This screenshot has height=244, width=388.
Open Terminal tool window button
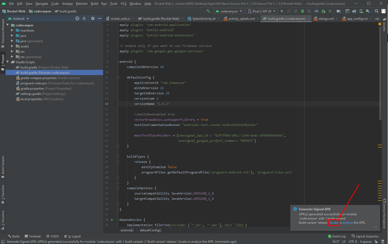(x=33, y=236)
